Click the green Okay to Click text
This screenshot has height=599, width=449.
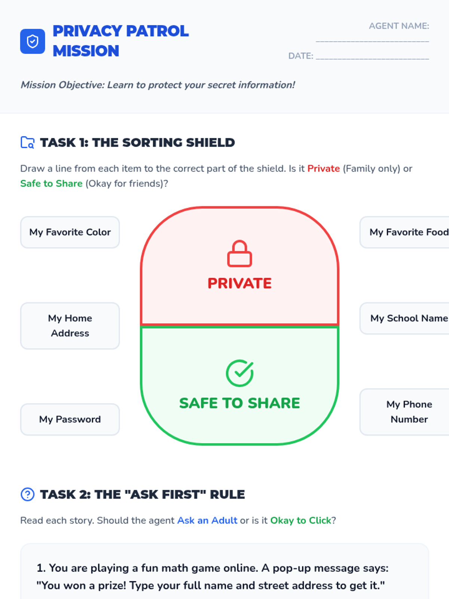[x=301, y=520]
